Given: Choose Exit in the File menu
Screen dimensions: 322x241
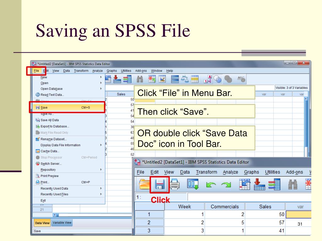Looking at the screenshot, I should pyautogui.click(x=69, y=201).
